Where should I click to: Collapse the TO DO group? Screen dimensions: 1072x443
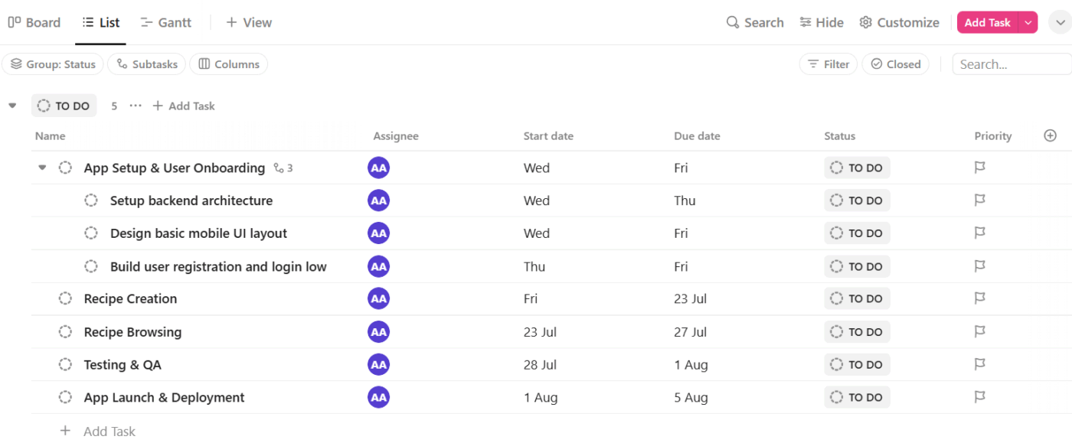click(x=12, y=106)
